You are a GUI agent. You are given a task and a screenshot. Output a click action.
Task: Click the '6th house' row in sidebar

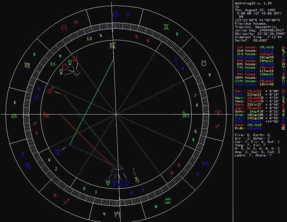pyautogui.click(x=255, y=64)
